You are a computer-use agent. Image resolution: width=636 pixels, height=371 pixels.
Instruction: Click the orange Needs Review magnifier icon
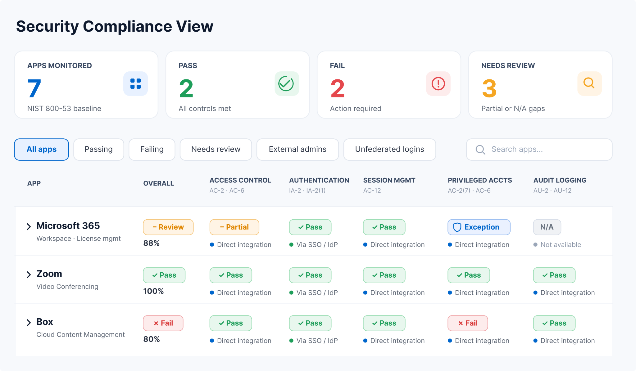[589, 84]
